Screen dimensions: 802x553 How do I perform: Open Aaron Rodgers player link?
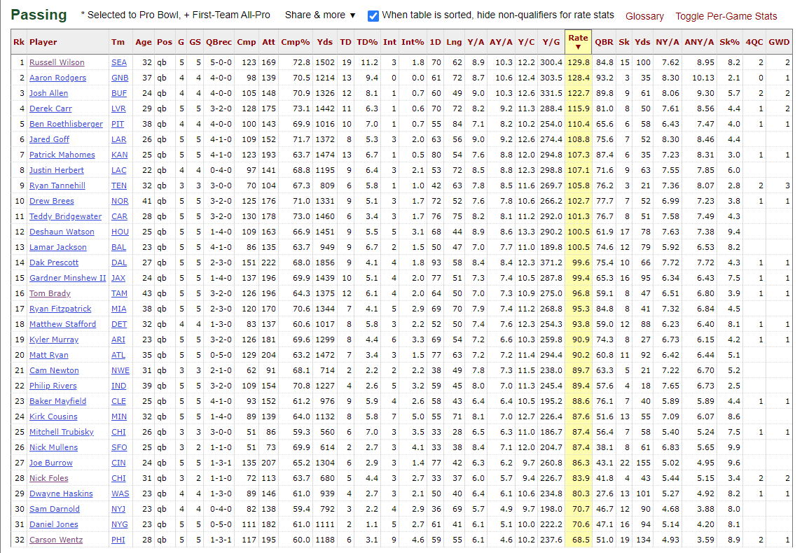(x=57, y=78)
